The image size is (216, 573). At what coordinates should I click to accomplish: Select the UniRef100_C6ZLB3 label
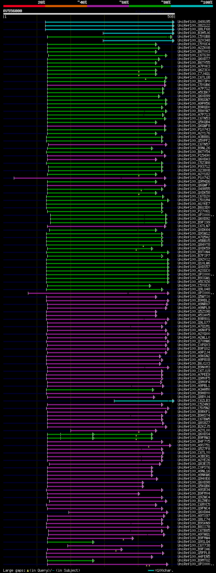point(194,401)
